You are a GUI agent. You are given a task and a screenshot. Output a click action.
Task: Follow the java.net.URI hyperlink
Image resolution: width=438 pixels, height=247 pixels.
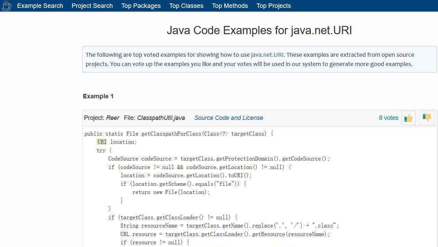click(x=267, y=54)
